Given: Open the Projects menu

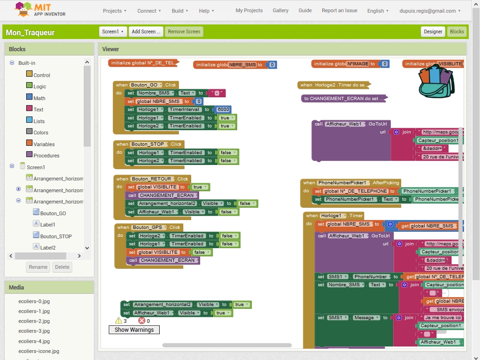Looking at the screenshot, I should 115,11.
